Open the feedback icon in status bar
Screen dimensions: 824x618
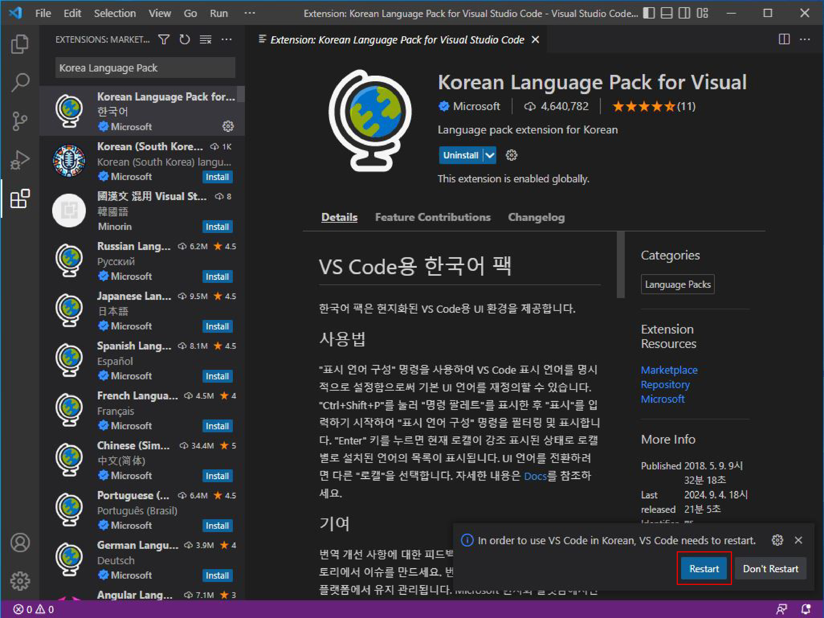tap(782, 610)
